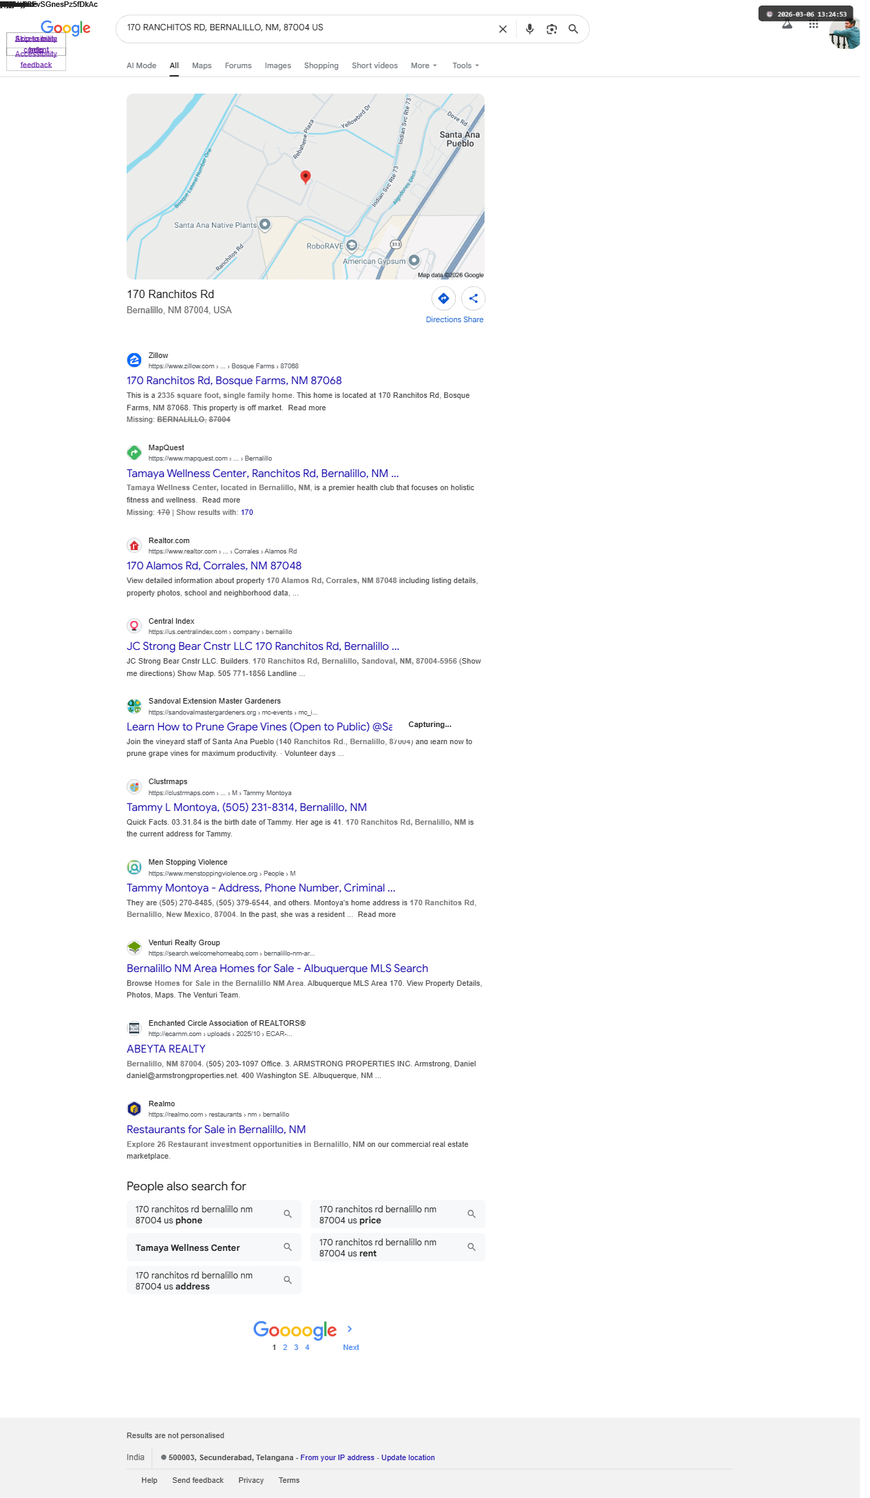Switch to Shopping tab

pos(321,65)
